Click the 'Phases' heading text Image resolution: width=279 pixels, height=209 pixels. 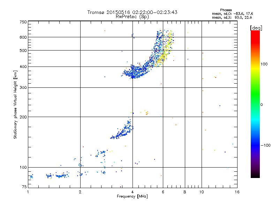click(x=226, y=10)
